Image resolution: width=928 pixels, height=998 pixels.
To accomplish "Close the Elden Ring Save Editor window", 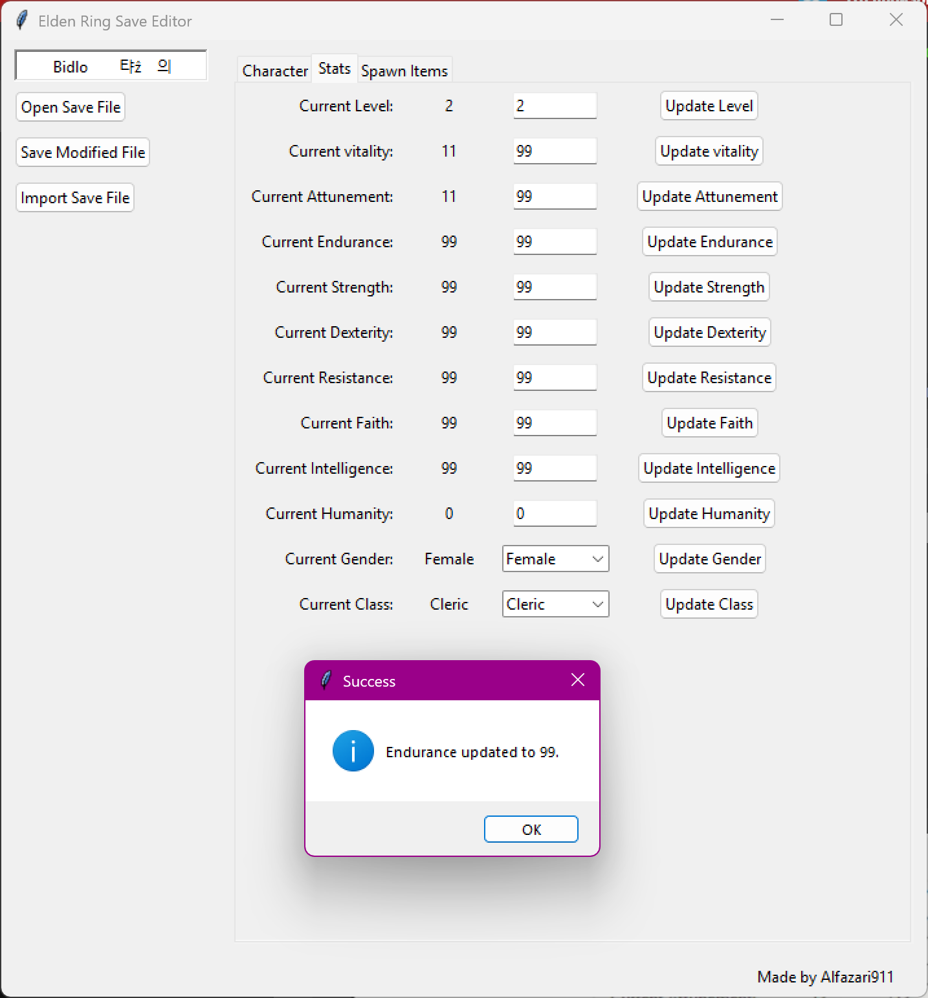I will [896, 20].
